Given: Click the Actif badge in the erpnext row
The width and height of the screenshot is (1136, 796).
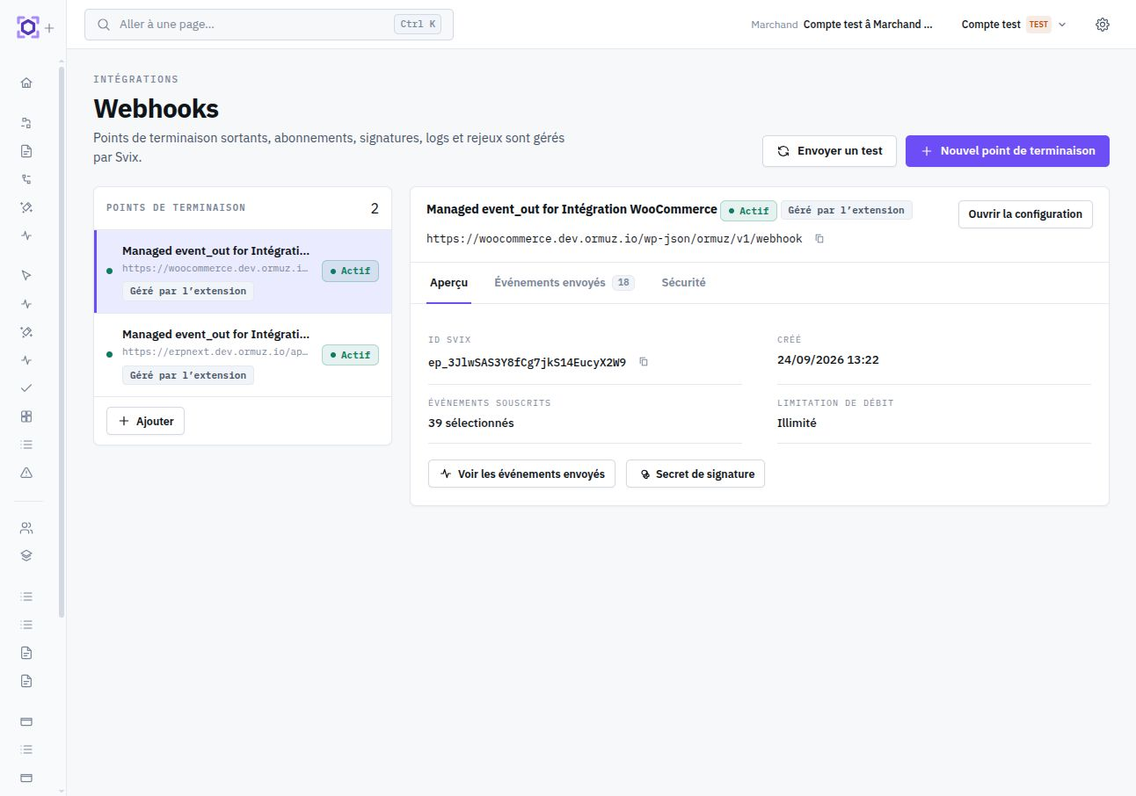Looking at the screenshot, I should [350, 355].
